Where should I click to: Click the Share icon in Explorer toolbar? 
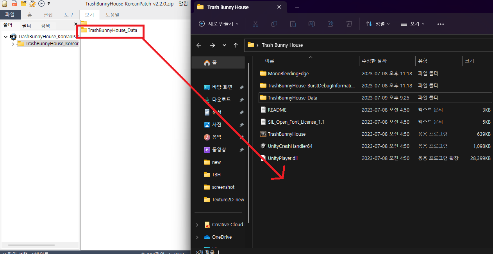click(330, 24)
